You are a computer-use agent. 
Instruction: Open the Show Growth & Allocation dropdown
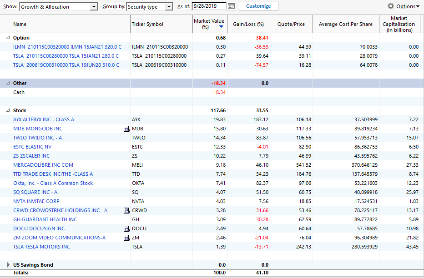[58, 6]
